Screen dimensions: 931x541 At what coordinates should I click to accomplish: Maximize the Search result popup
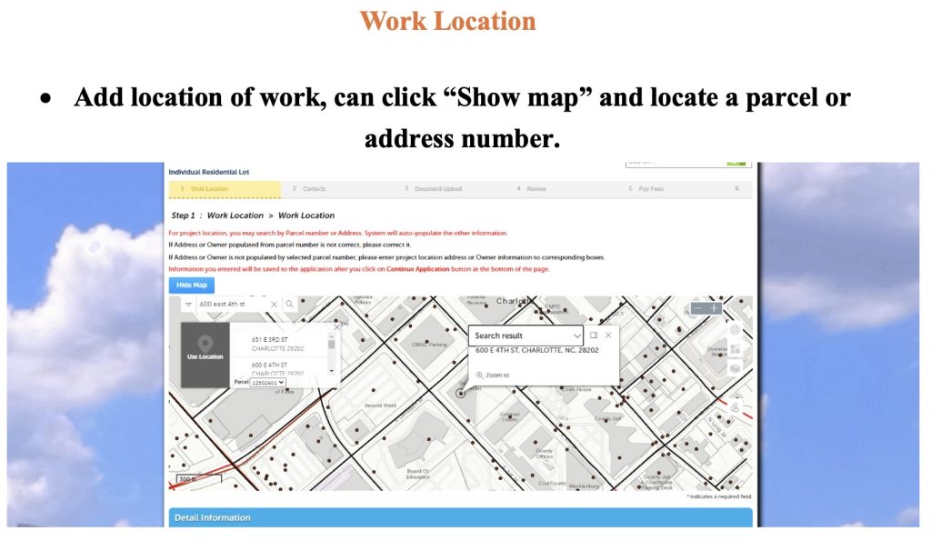(594, 336)
